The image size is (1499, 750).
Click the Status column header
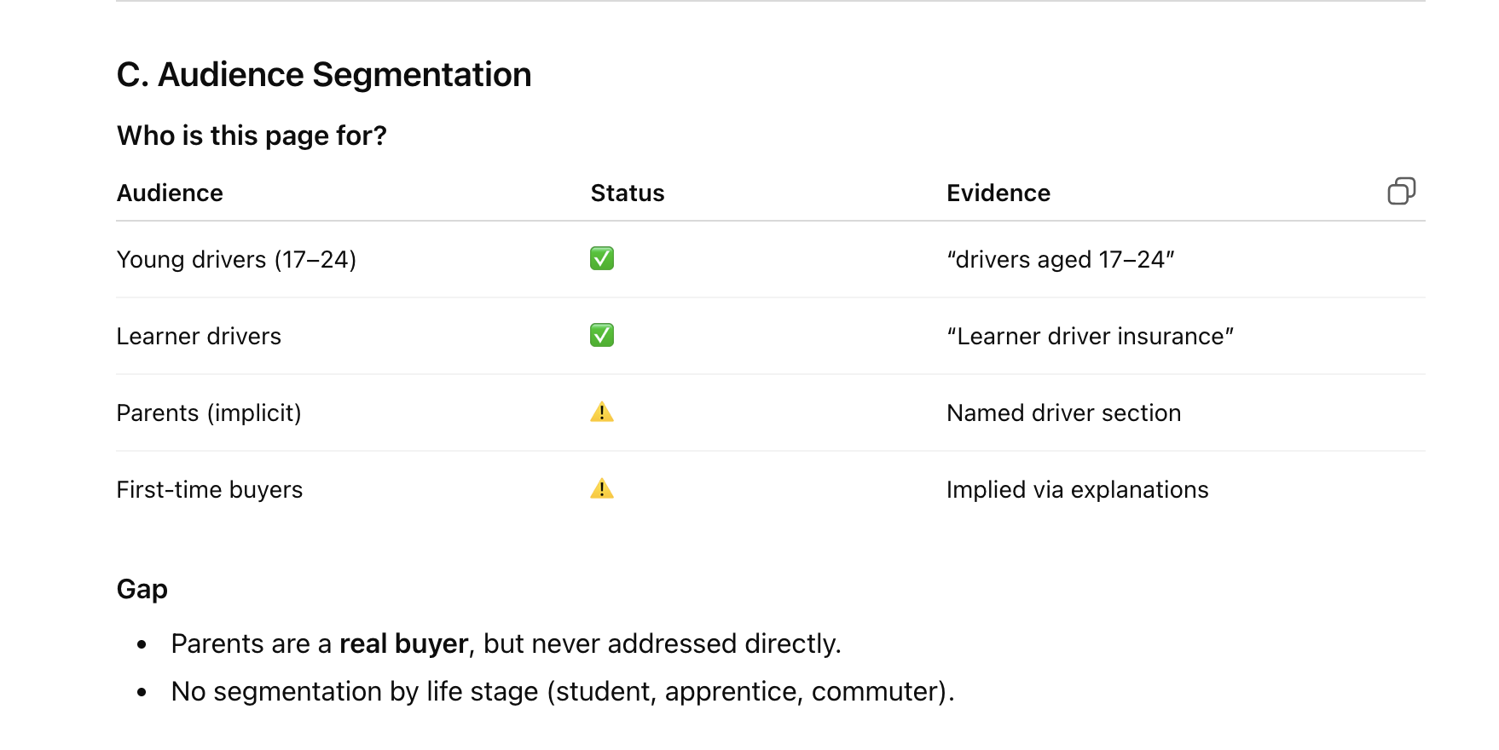click(x=627, y=193)
